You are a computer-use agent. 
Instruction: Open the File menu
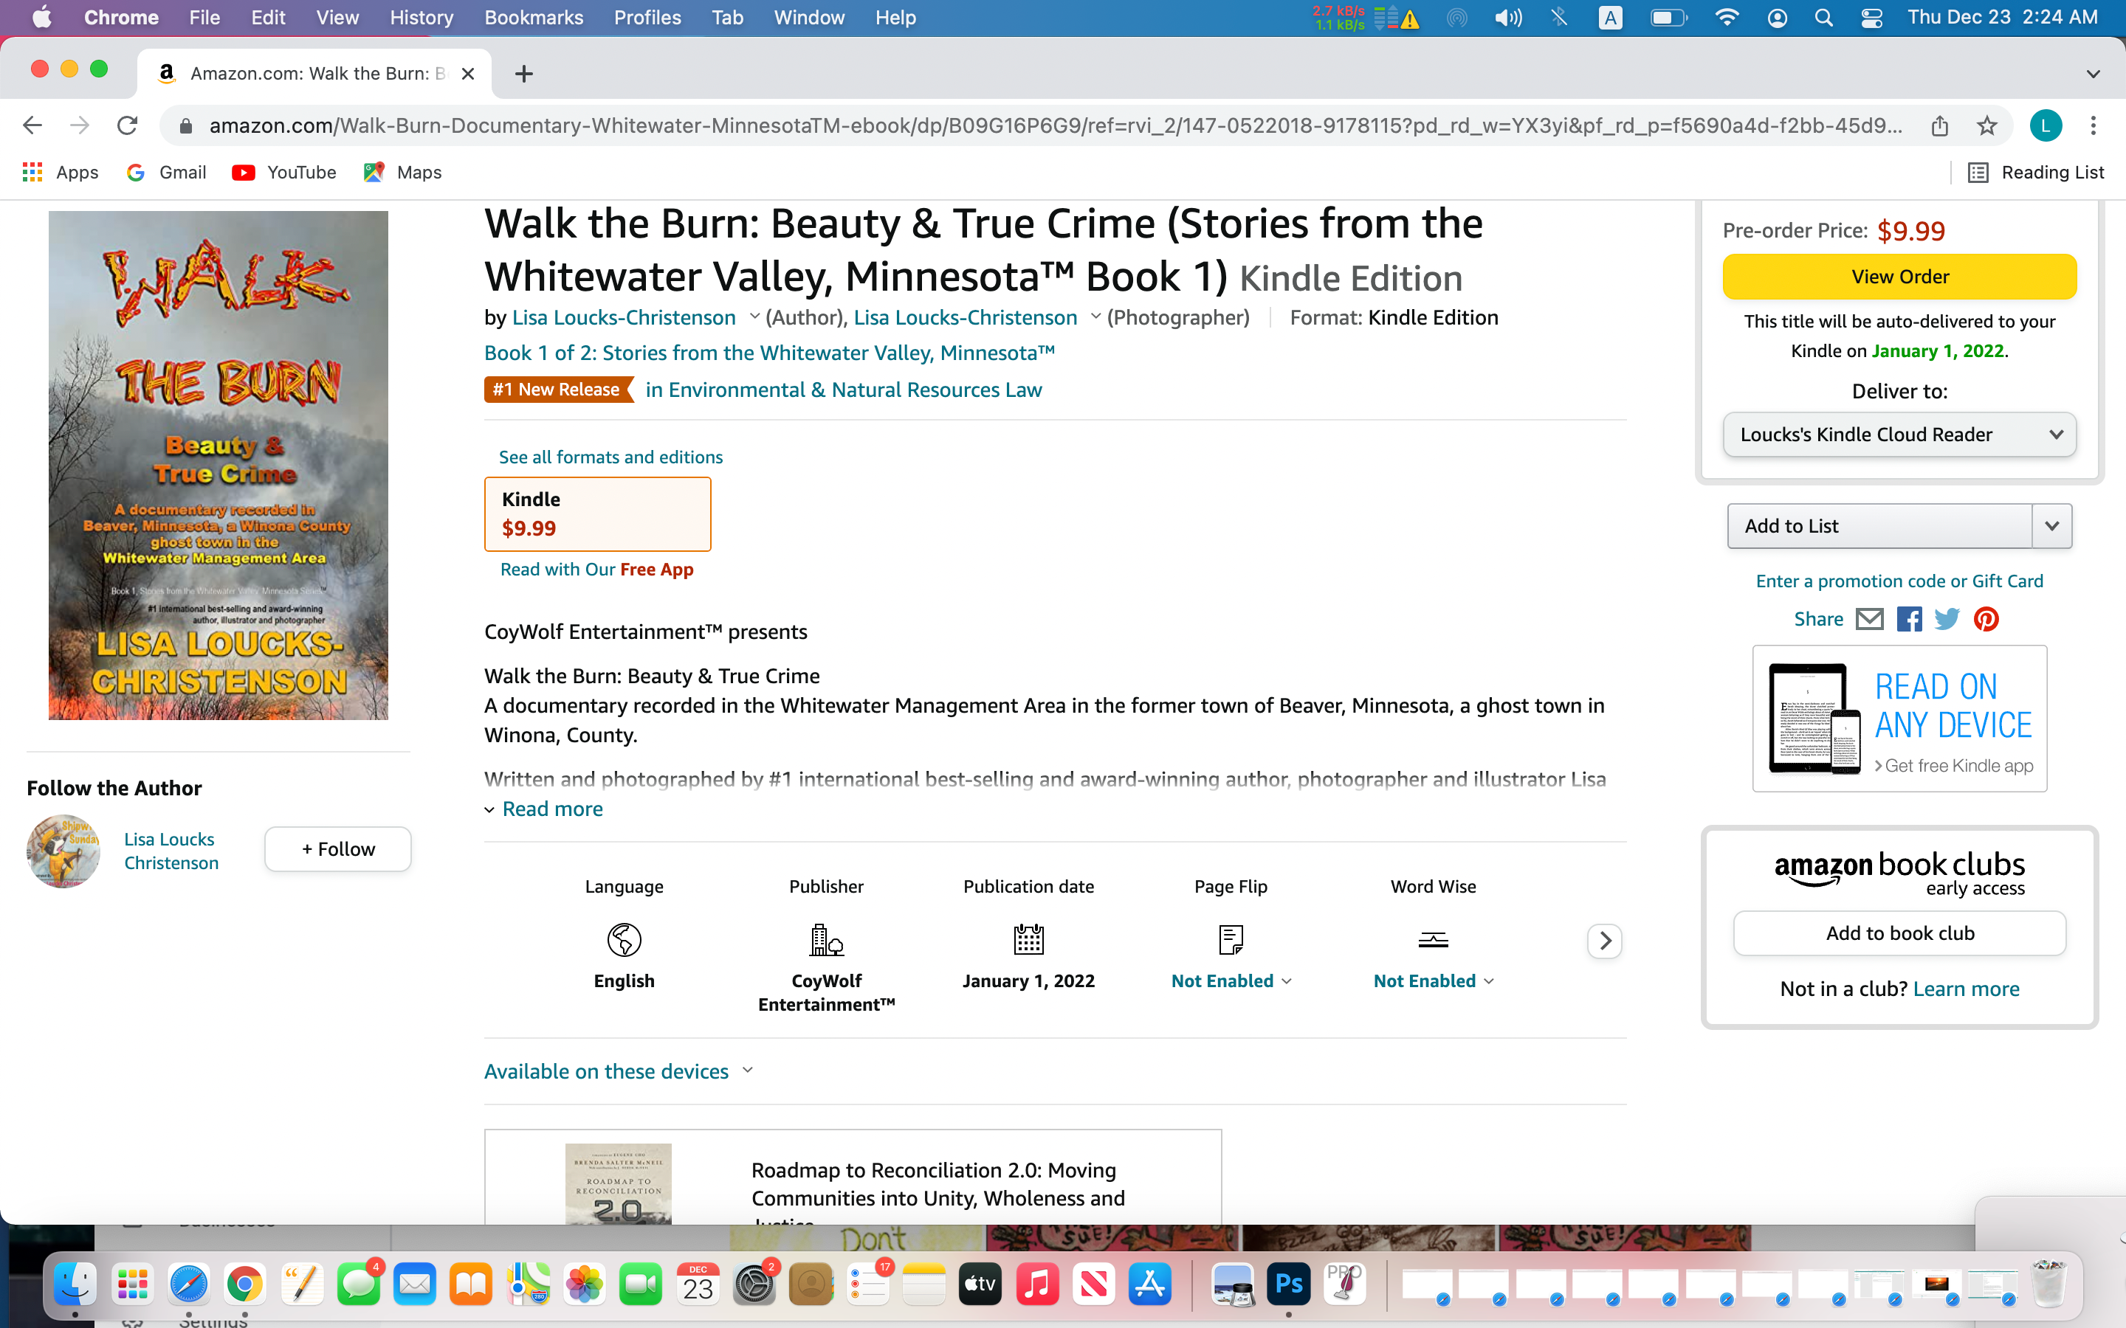[x=204, y=18]
